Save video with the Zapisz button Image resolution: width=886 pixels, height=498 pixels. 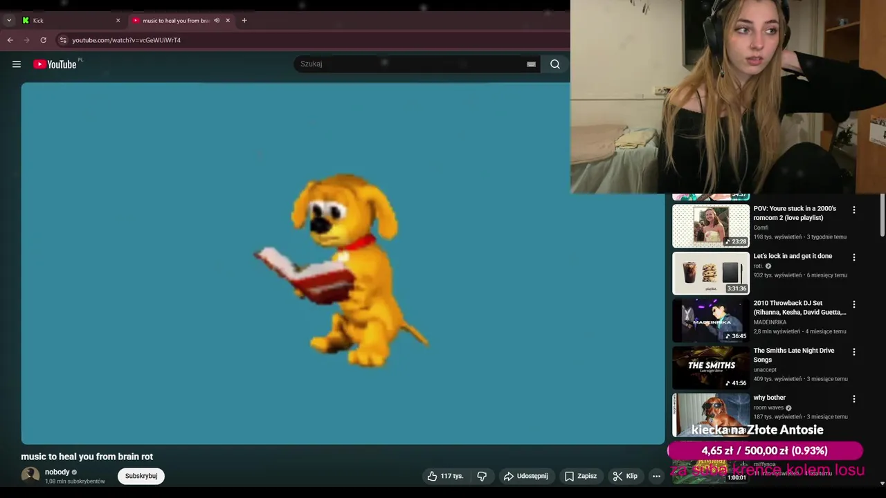pos(580,476)
